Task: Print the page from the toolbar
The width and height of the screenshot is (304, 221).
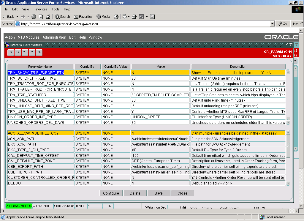Action: (134, 17)
